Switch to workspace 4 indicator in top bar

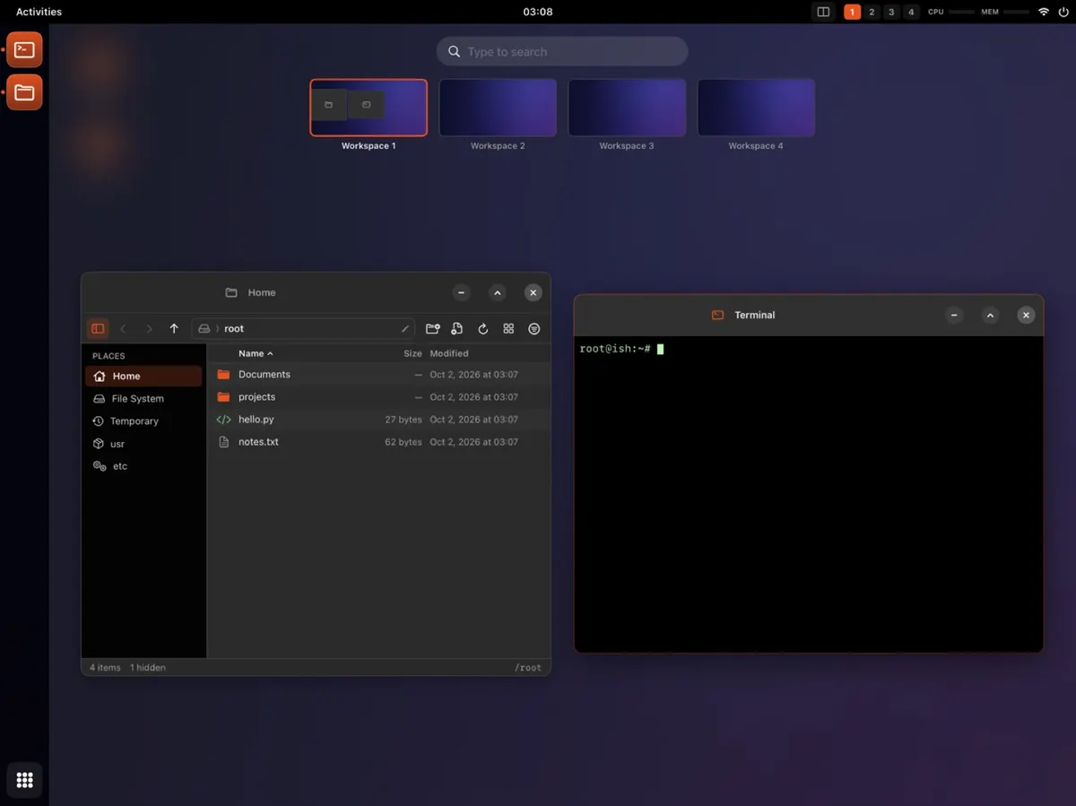point(912,12)
